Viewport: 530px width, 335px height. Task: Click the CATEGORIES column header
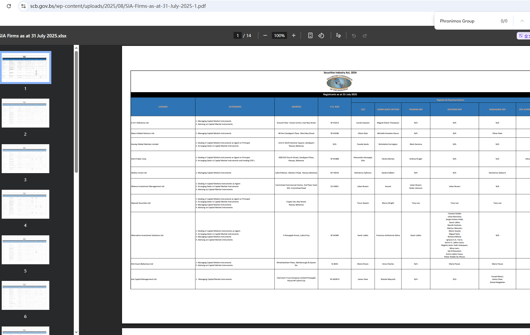pos(235,107)
